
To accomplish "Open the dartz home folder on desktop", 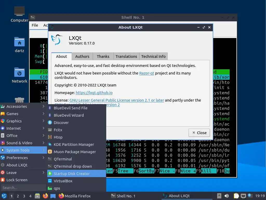I will [19, 42].
